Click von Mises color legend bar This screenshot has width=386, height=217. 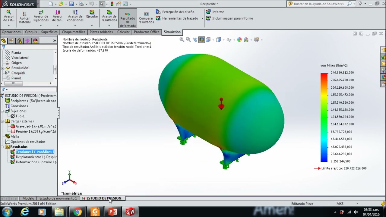324,118
